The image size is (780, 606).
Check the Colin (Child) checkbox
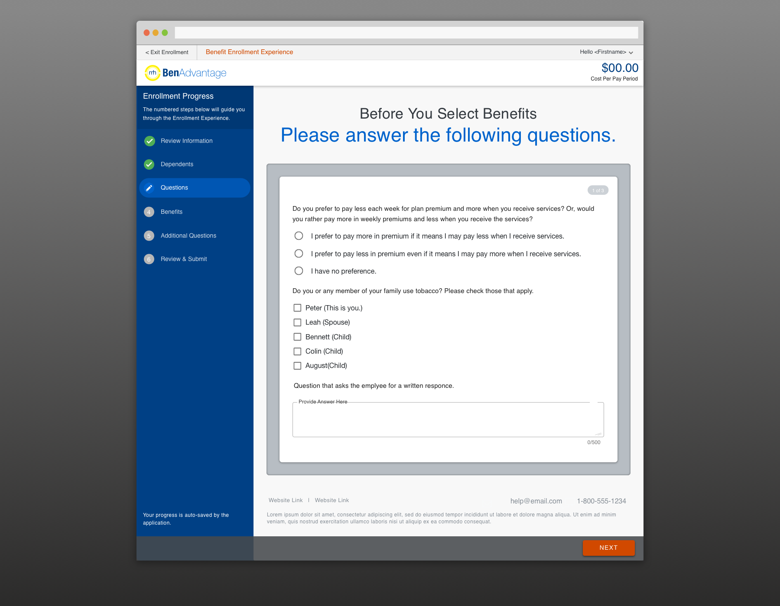tap(297, 351)
